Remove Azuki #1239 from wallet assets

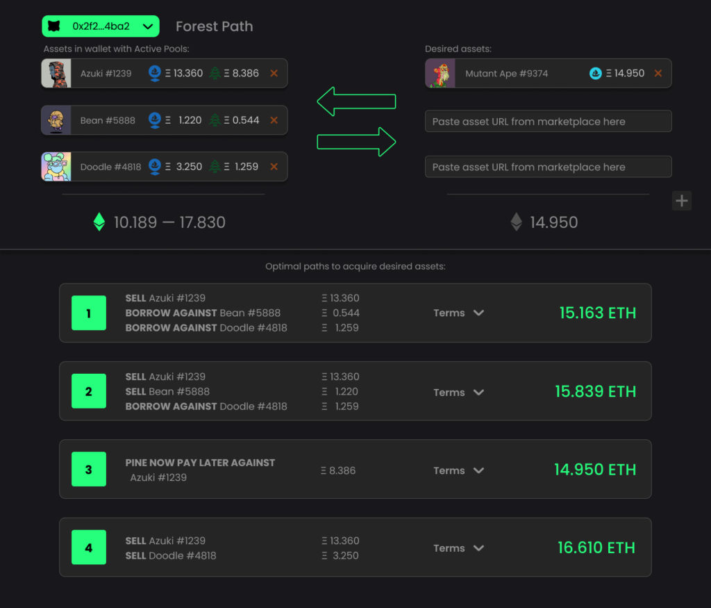(x=274, y=73)
